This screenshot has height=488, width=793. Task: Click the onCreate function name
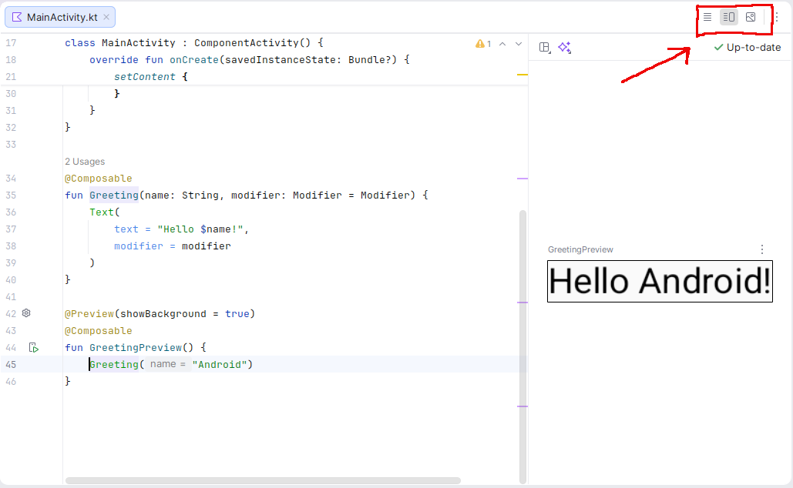[194, 59]
